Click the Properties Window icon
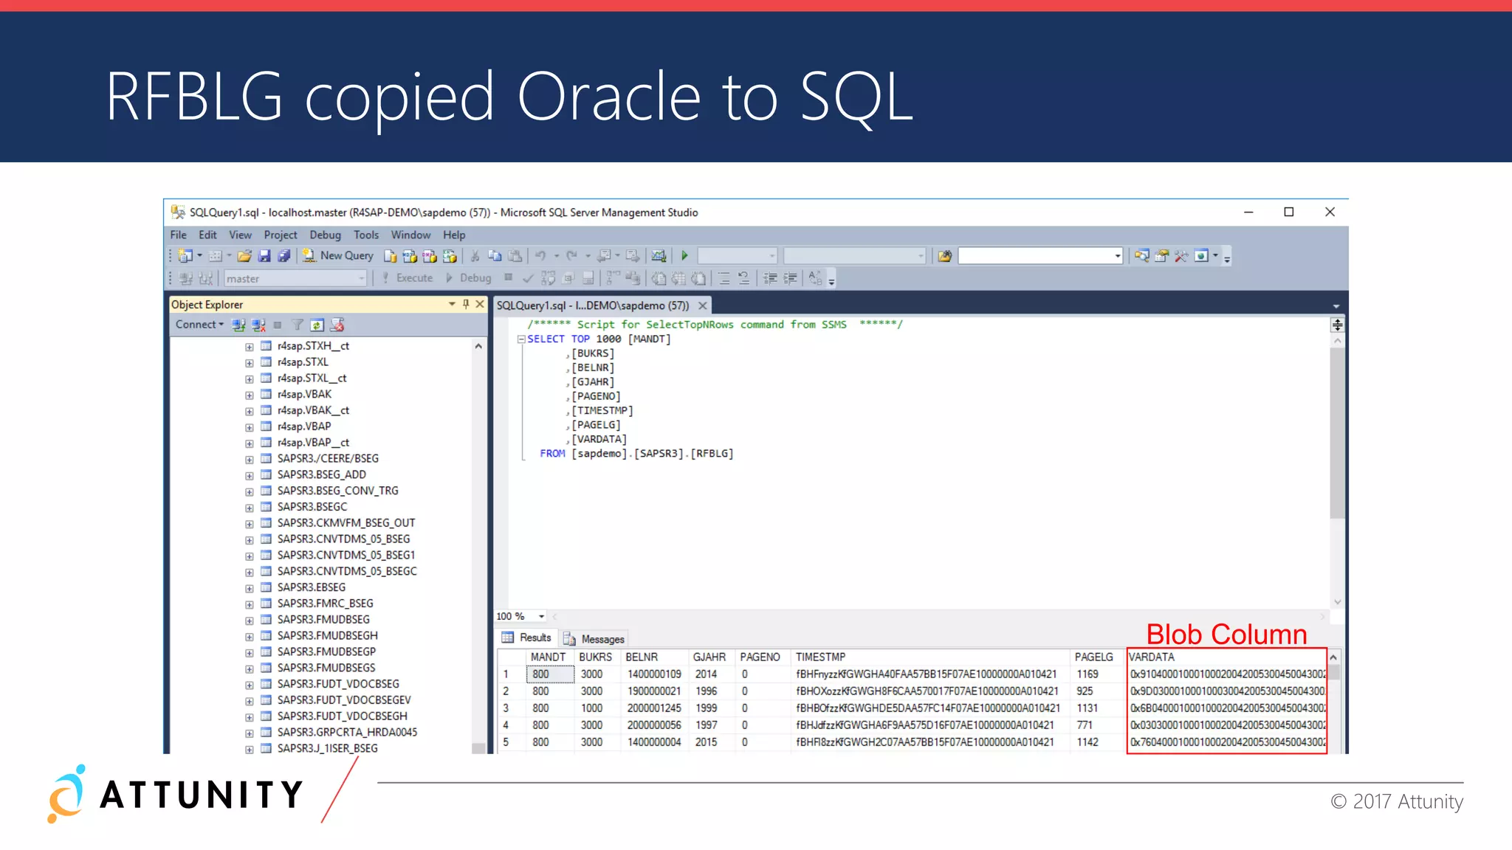The image size is (1512, 850). coord(1161,256)
